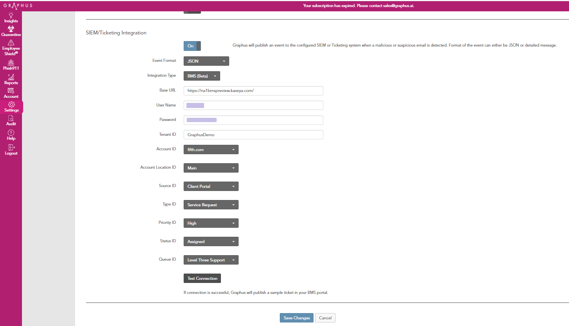569x326 pixels.
Task: Open Source ID Client Portal dropdown
Action: 211,186
